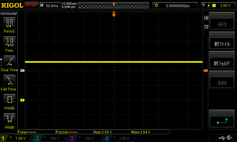Click the waveform memory overview bar
Viewport: 237px width, 142px height.
pos(113,6)
